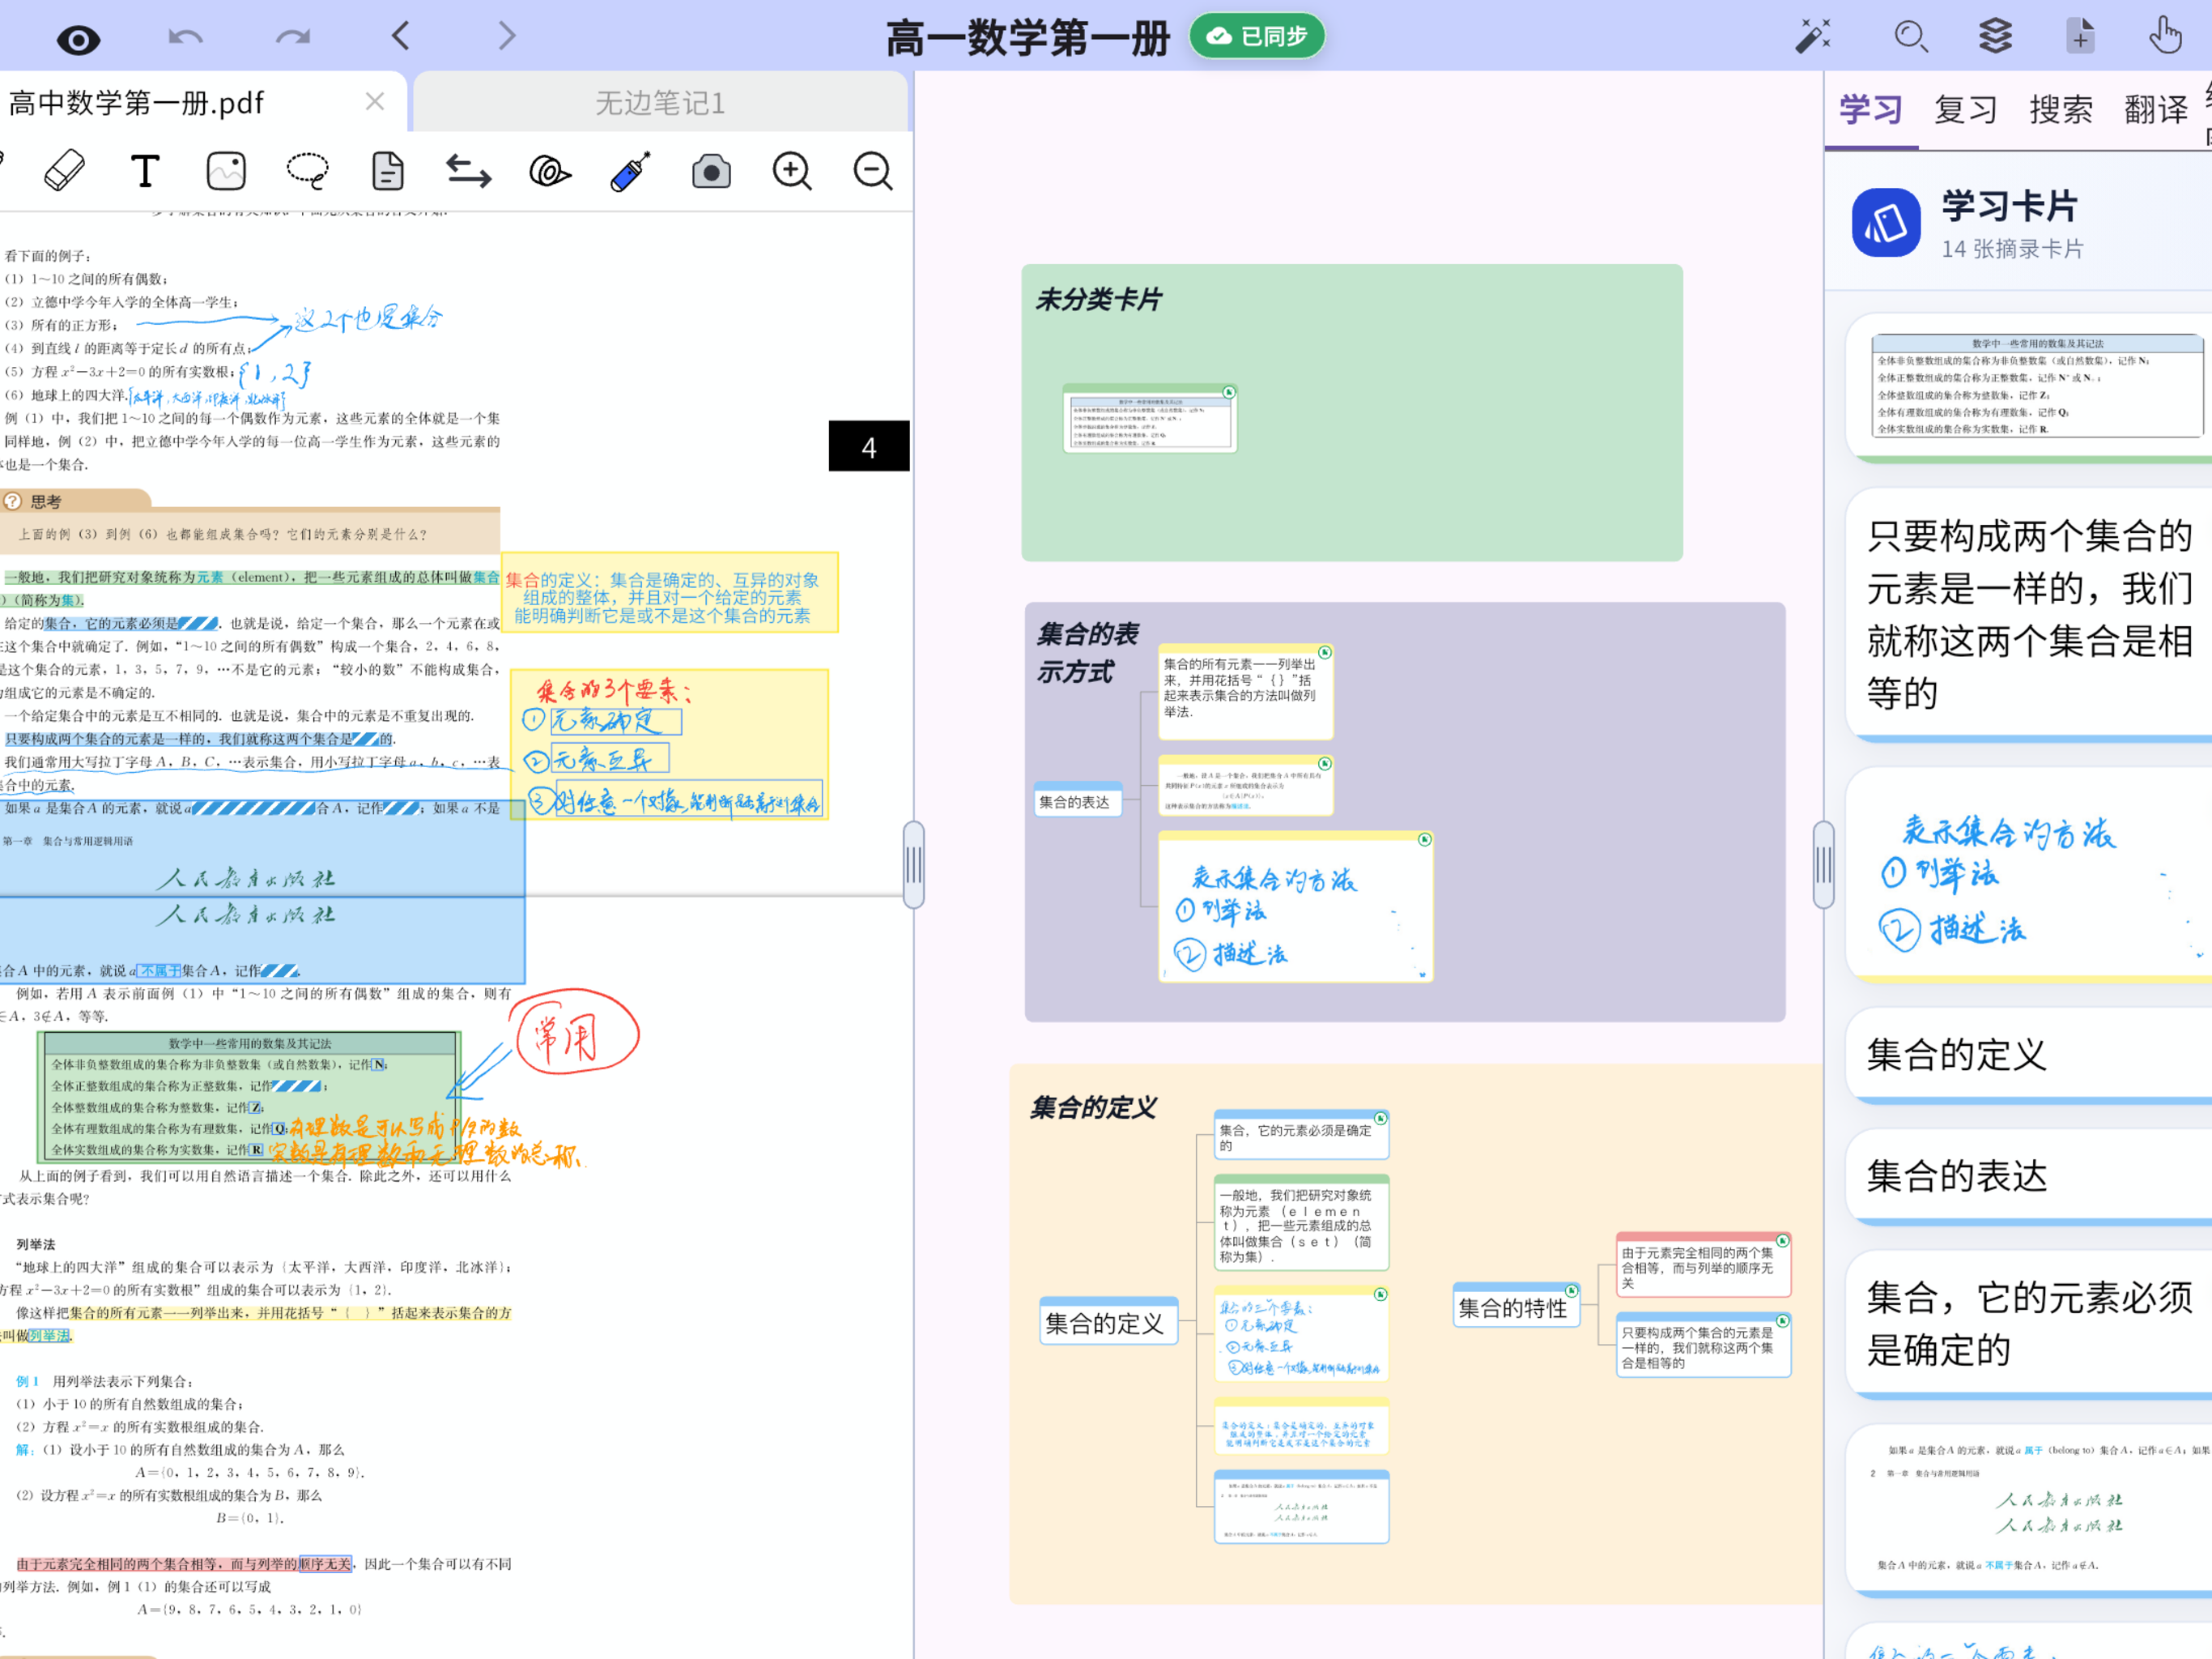The image size is (2212, 1659).
Task: Click the redo arrow
Action: pos(293,37)
